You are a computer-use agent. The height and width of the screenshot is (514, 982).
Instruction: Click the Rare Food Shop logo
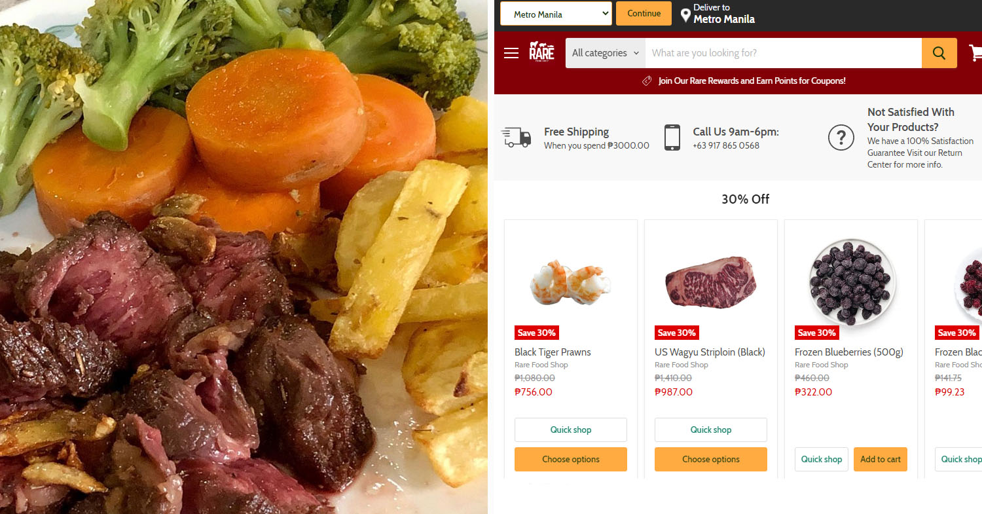tap(541, 52)
